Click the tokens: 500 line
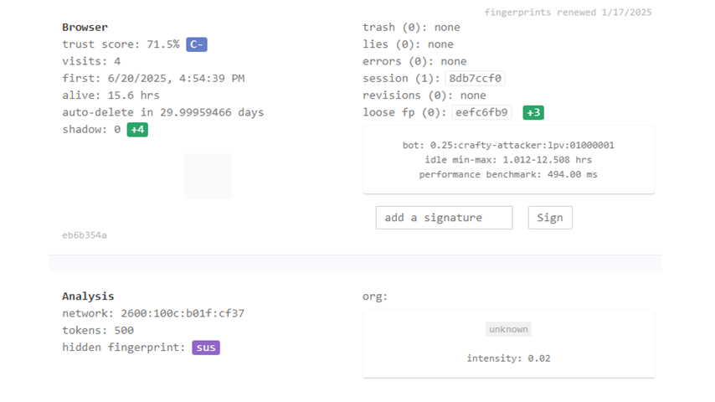This screenshot has height=402, width=715. [98, 330]
